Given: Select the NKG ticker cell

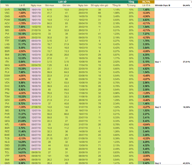Looking at the screenshot, I should pyautogui.click(x=7, y=65).
